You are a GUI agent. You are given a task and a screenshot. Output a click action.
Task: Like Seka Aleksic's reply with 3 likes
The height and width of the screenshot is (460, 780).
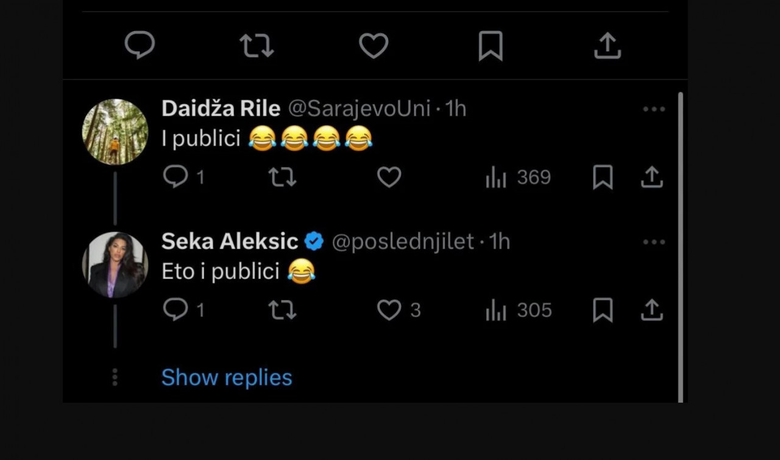click(x=389, y=310)
